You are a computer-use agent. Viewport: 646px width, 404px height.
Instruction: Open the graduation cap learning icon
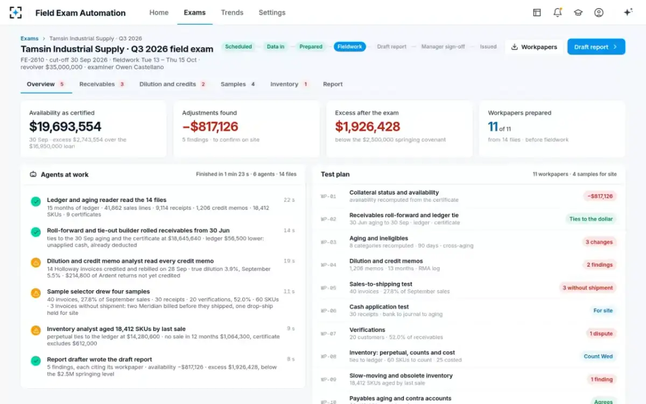point(578,12)
